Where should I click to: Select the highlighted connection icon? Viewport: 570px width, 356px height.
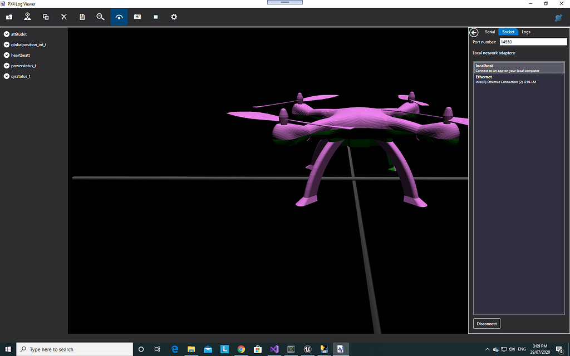point(119,17)
